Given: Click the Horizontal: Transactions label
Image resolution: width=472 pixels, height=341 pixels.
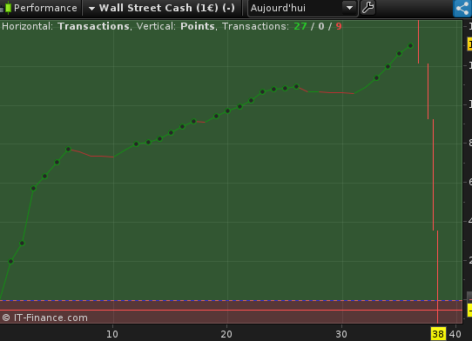Looking at the screenshot, I should [x=65, y=26].
